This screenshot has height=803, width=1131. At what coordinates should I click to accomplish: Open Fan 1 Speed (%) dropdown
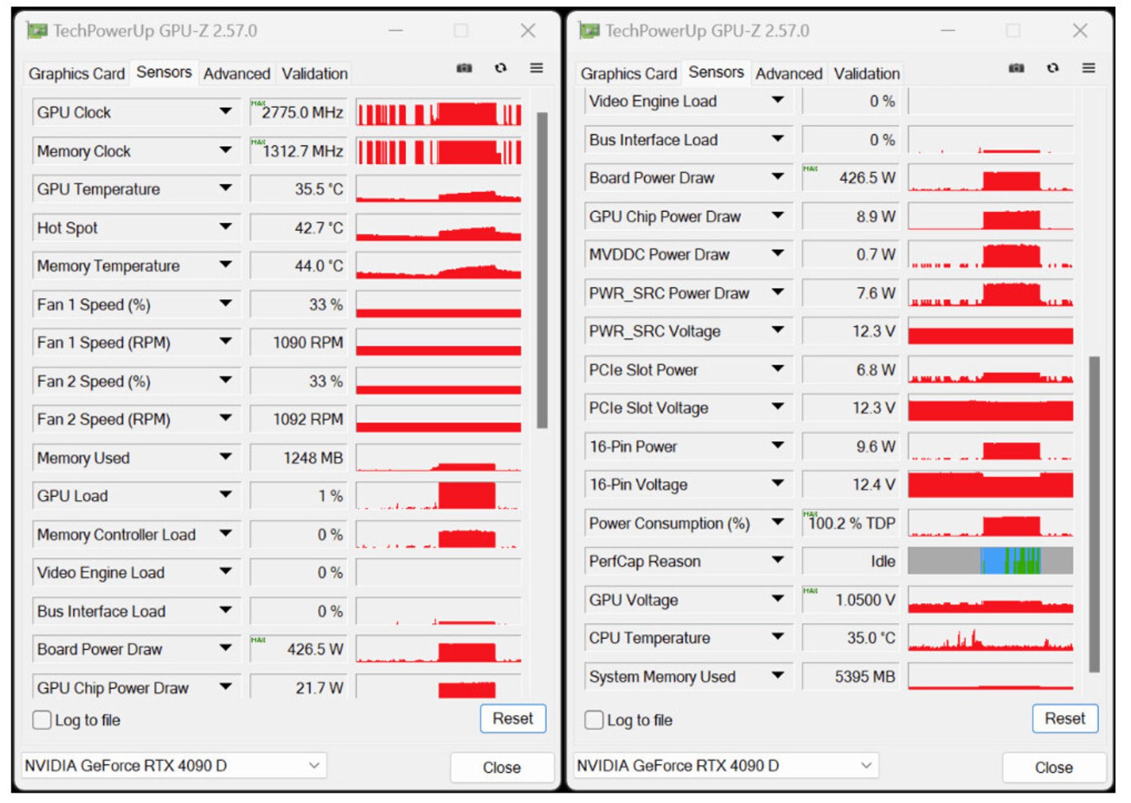pyautogui.click(x=226, y=303)
